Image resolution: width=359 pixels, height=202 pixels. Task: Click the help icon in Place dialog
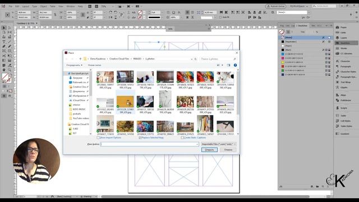(x=235, y=65)
